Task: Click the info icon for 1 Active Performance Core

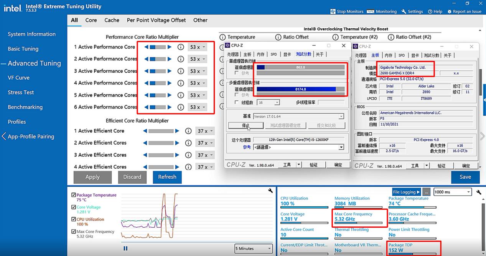Action: click(181, 47)
